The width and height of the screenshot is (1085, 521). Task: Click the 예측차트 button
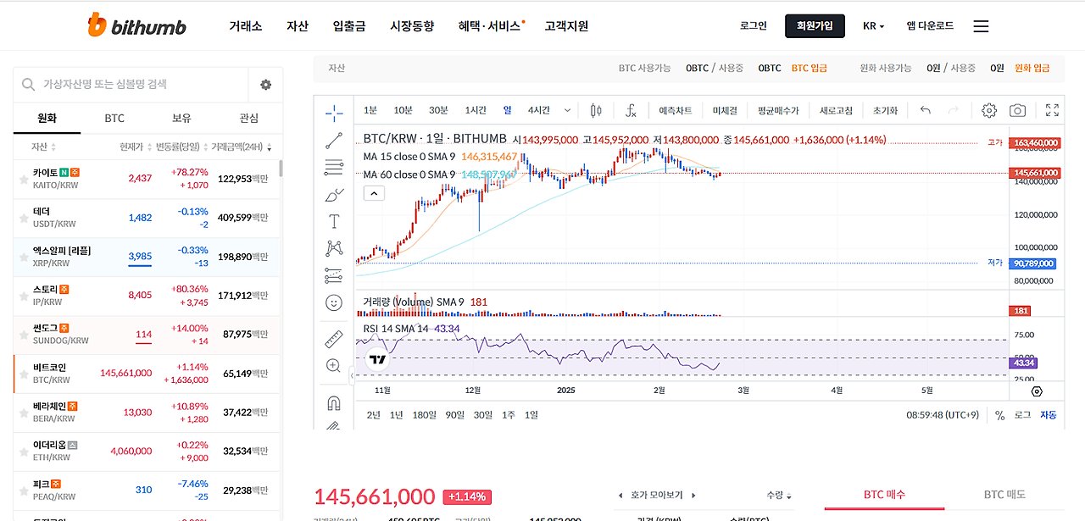pos(676,110)
